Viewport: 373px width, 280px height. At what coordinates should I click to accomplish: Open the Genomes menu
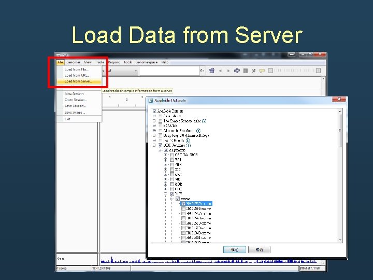(x=74, y=62)
